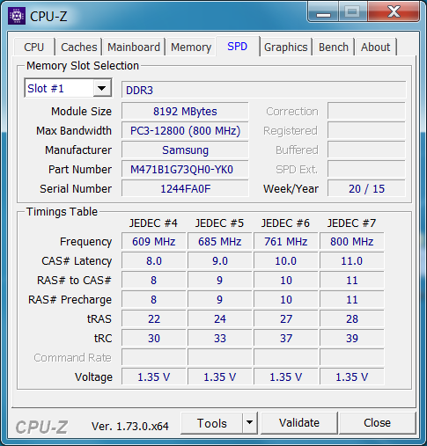427x446 pixels.
Task: Go to the Mainboard tab
Action: 134,47
